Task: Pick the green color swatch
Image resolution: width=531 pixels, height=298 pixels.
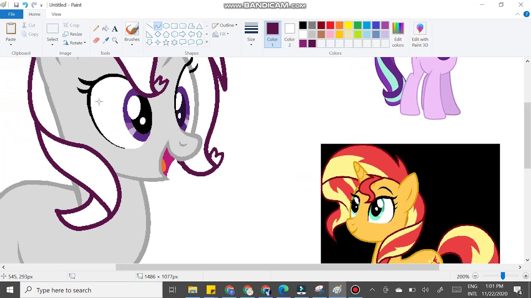Action: pyautogui.click(x=358, y=25)
